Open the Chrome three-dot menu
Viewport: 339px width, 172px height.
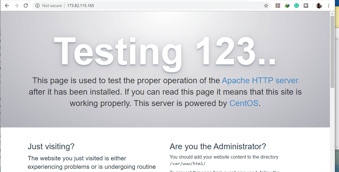click(328, 6)
